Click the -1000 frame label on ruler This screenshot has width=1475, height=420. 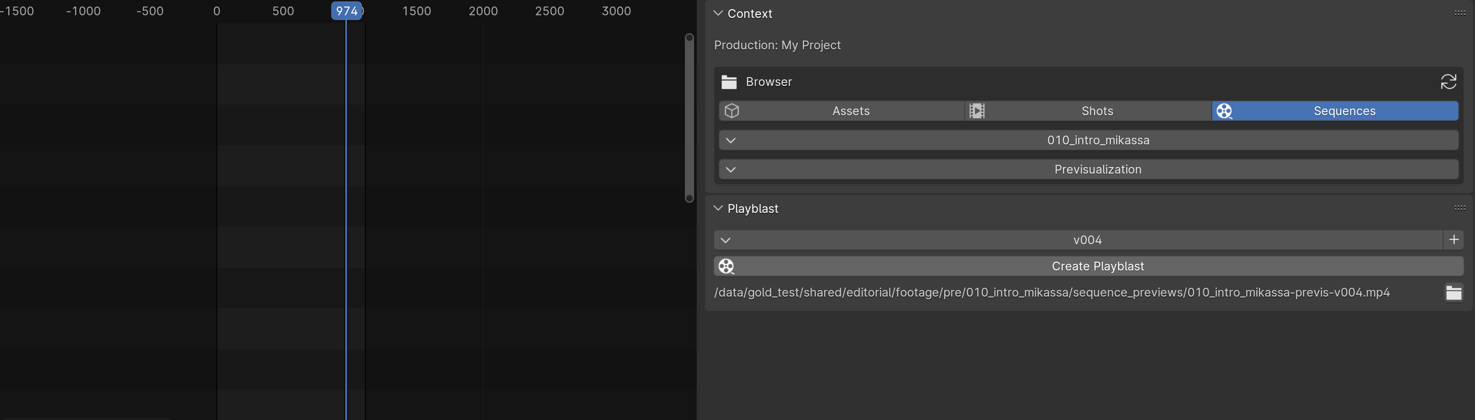click(83, 11)
